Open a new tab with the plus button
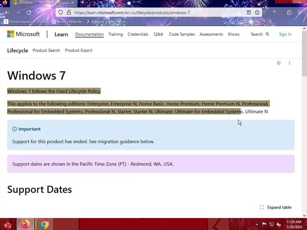The width and height of the screenshot is (307, 230). tap(82, 3)
